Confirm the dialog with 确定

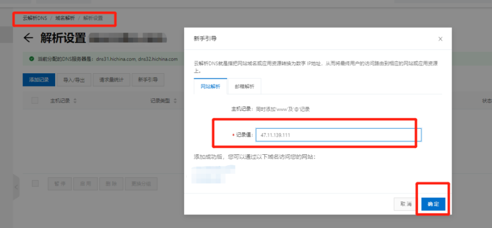[x=433, y=204]
